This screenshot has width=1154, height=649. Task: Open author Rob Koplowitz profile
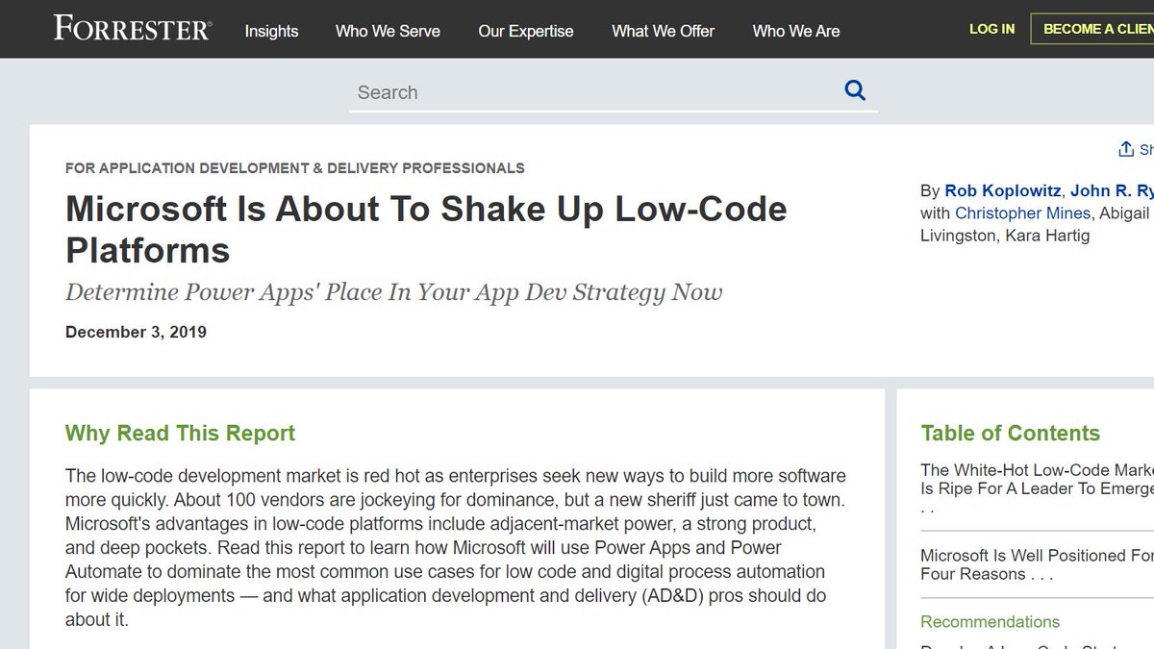click(1004, 190)
